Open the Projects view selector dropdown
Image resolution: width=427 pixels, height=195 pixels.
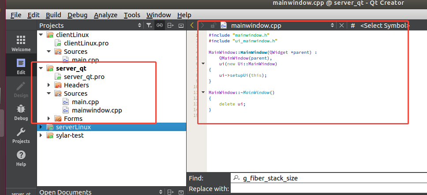click(x=140, y=25)
